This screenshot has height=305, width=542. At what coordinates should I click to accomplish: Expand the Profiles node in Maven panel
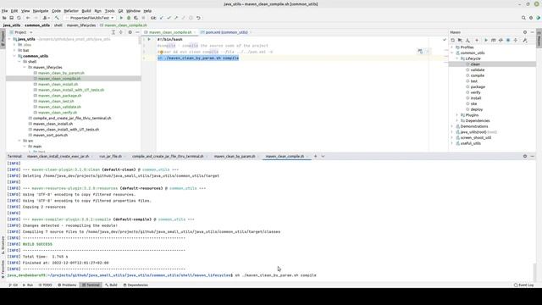click(x=452, y=47)
